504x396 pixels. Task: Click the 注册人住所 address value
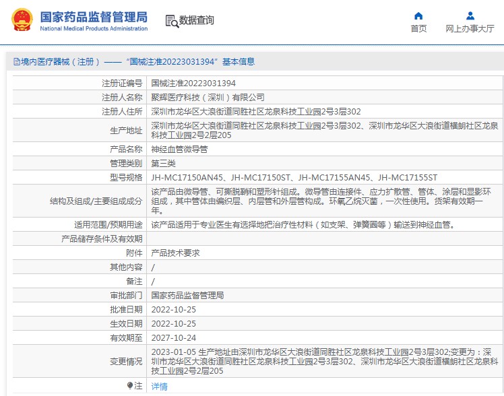(x=256, y=112)
